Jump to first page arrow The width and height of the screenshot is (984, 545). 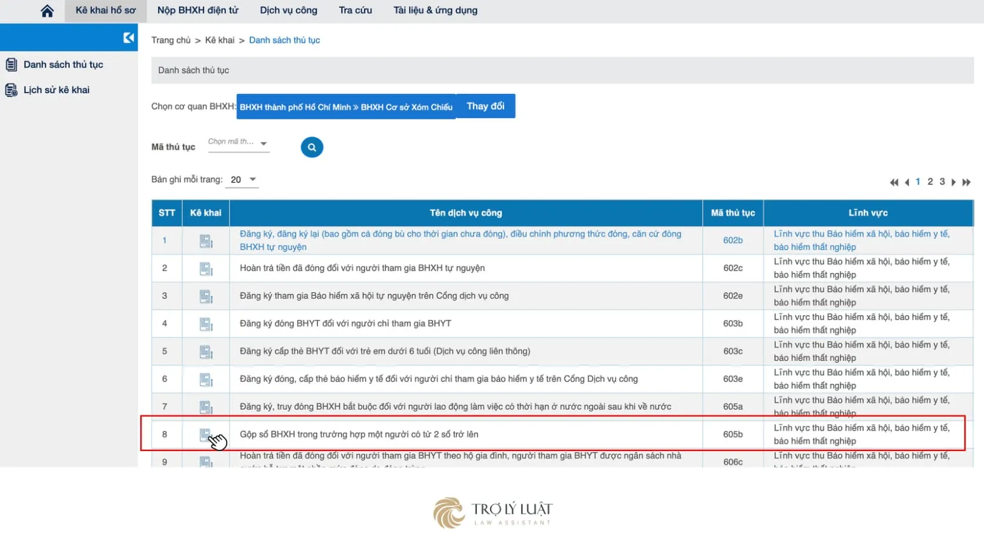[x=894, y=182]
